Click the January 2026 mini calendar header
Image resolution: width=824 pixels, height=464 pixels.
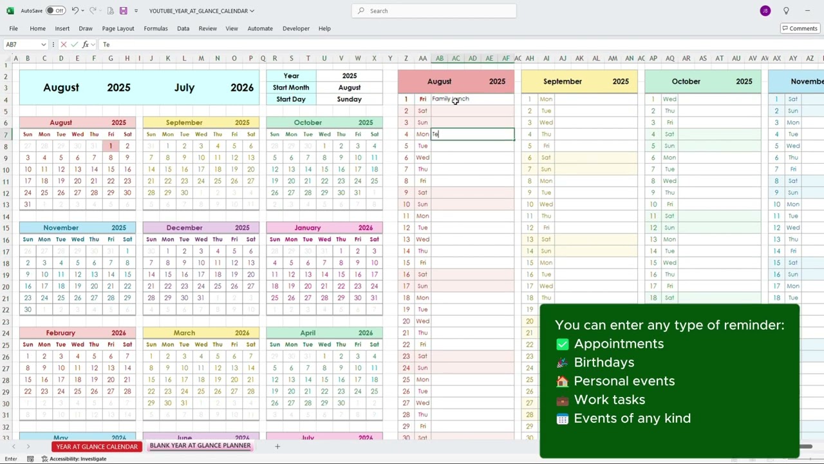(x=324, y=227)
